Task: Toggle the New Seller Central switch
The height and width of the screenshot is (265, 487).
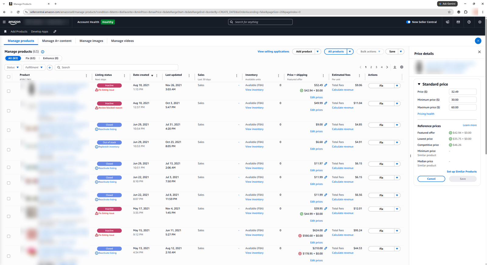Action: pos(408,22)
